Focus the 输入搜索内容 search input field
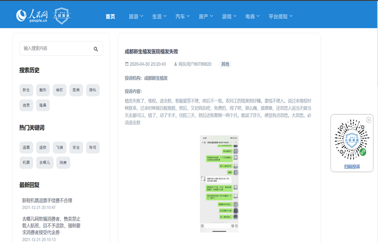Viewport: 378px width, 243px height. tap(55, 49)
